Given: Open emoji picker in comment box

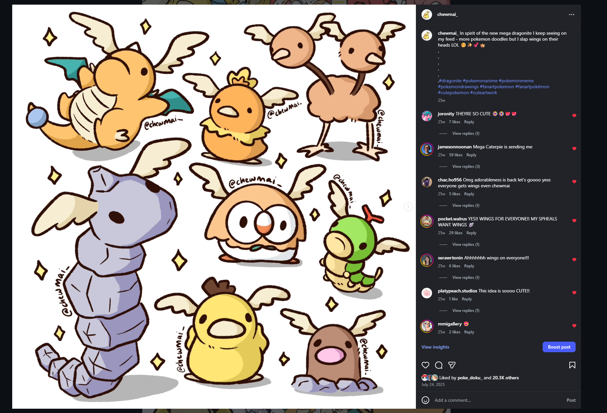Looking at the screenshot, I should (425, 400).
